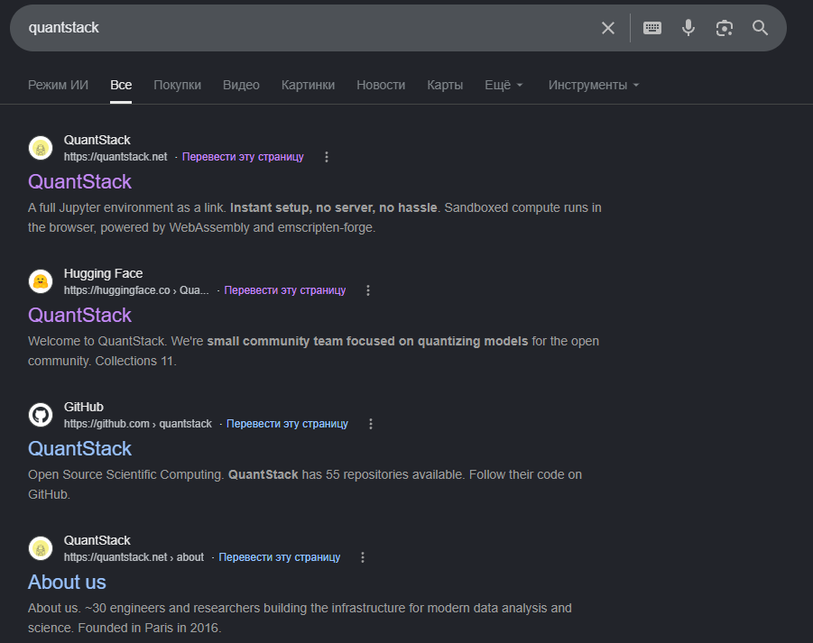
Task: Click the https://github.com › quantstack URL
Action: pos(138,424)
